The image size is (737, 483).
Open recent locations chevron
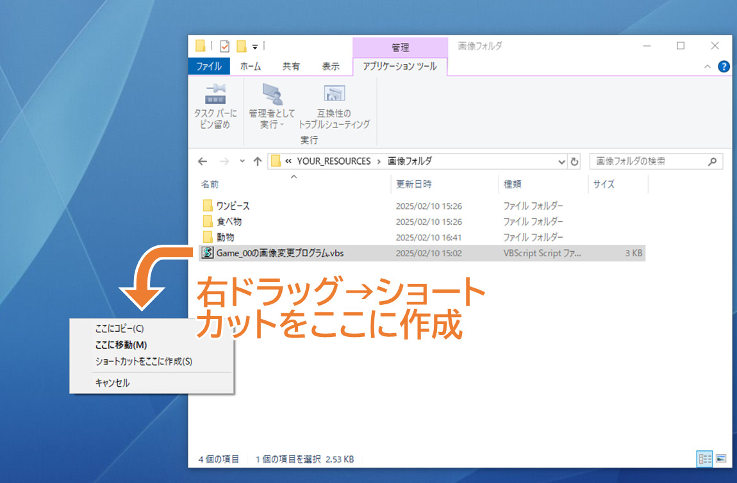[x=242, y=161]
